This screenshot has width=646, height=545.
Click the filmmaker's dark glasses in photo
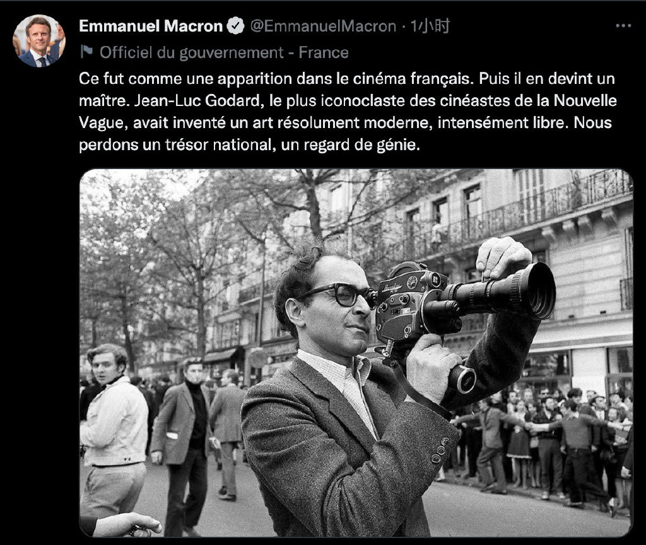pyautogui.click(x=341, y=295)
